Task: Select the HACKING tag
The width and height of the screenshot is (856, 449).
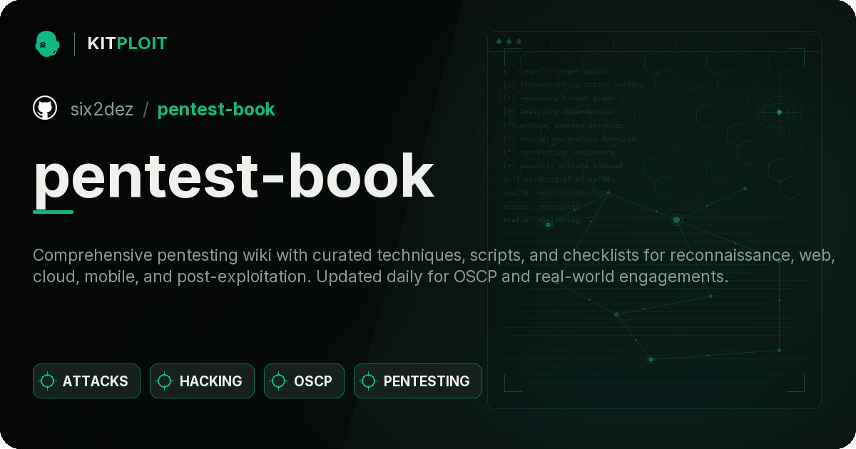Action: tap(202, 381)
